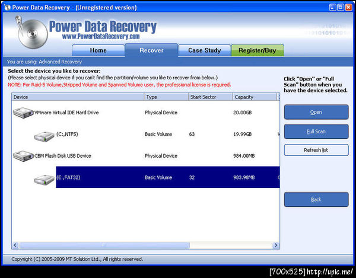
Task: Click Physical Device type of CBM Flash Disk
Action: pos(161,156)
